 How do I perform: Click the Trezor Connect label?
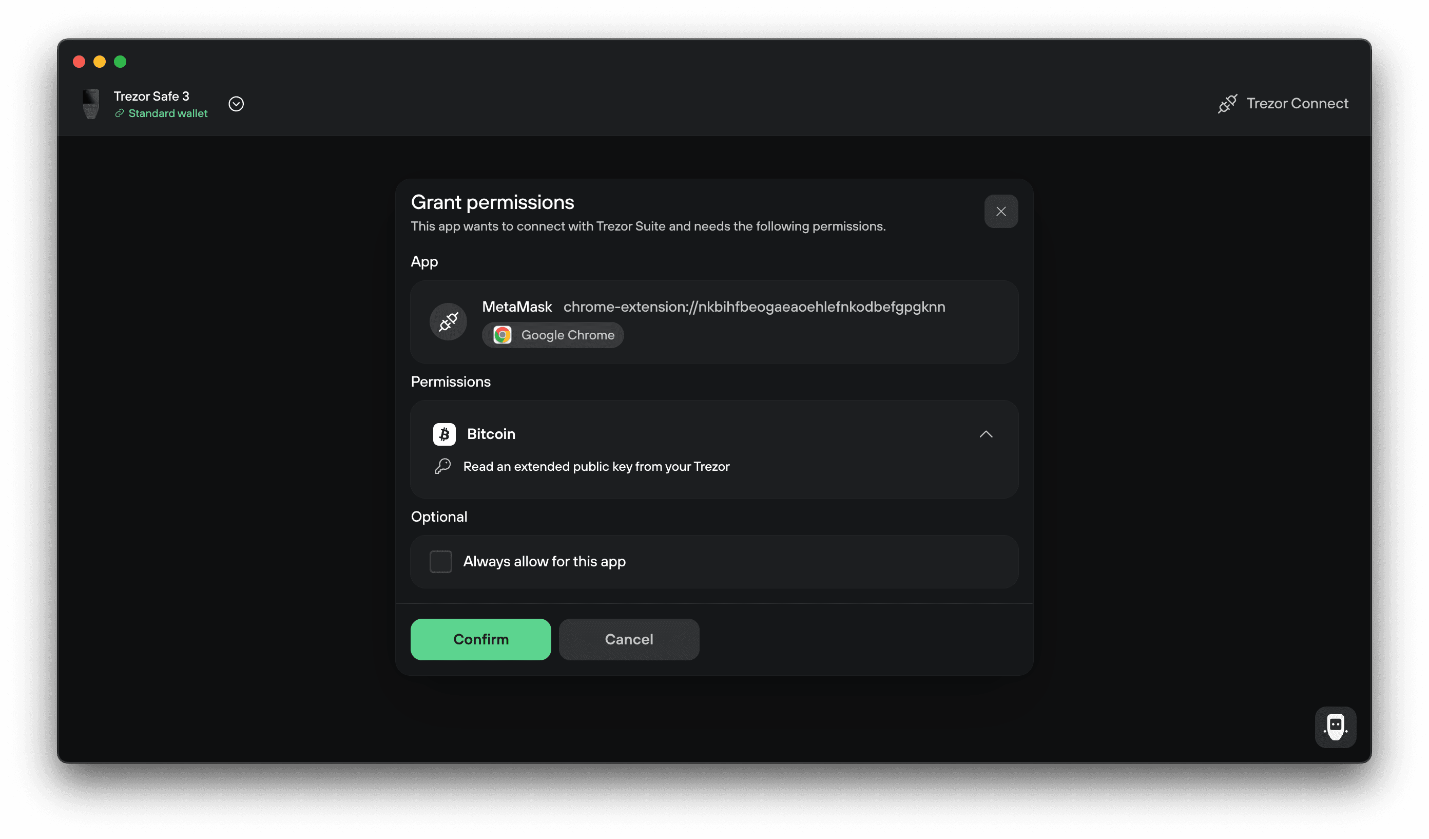[1298, 103]
